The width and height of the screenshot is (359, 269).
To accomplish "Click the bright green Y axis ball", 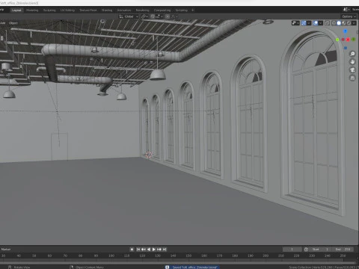I will pyautogui.click(x=337, y=40).
